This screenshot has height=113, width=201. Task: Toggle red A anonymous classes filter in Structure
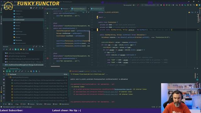(26, 49)
